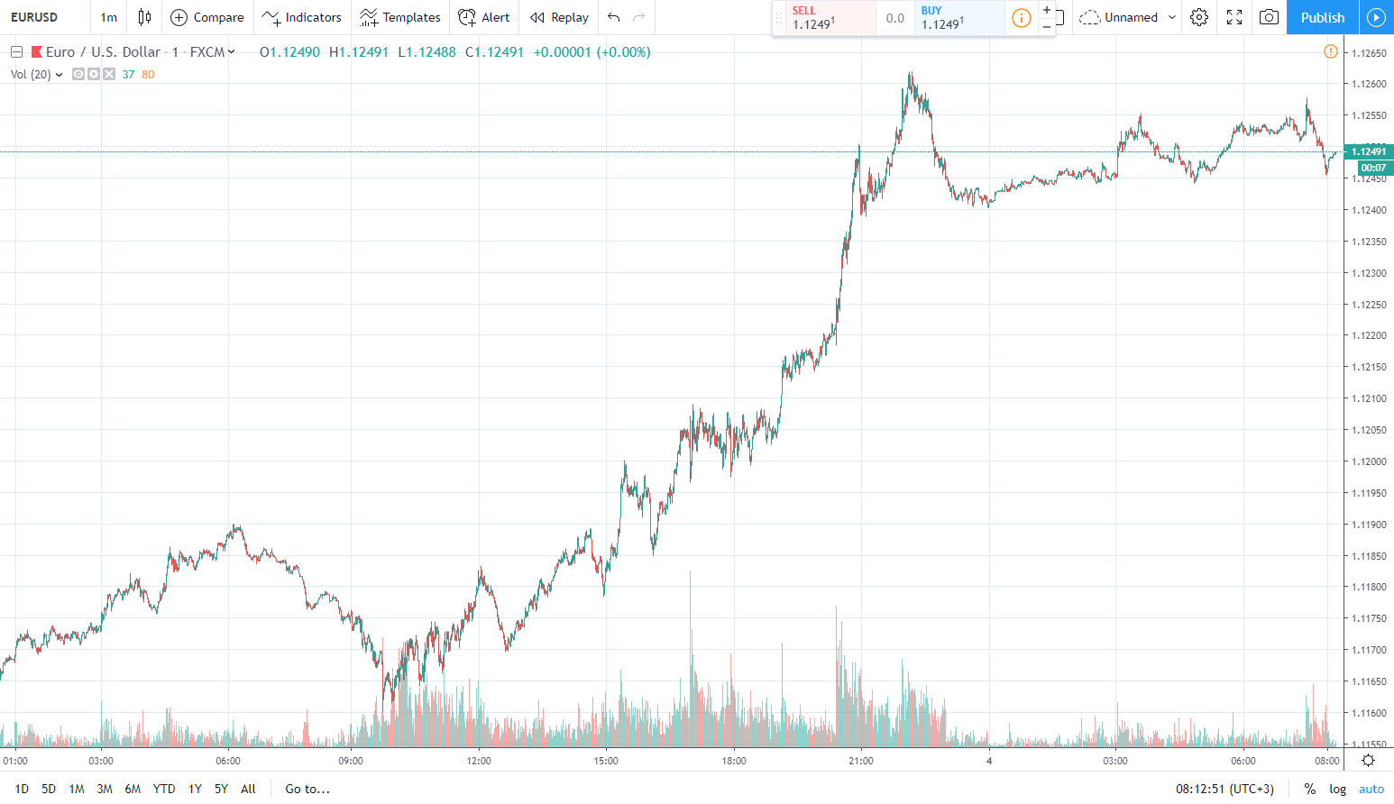Click the 80 volume MA value in legend
Viewport: 1394px width, 804px height.
coord(148,74)
